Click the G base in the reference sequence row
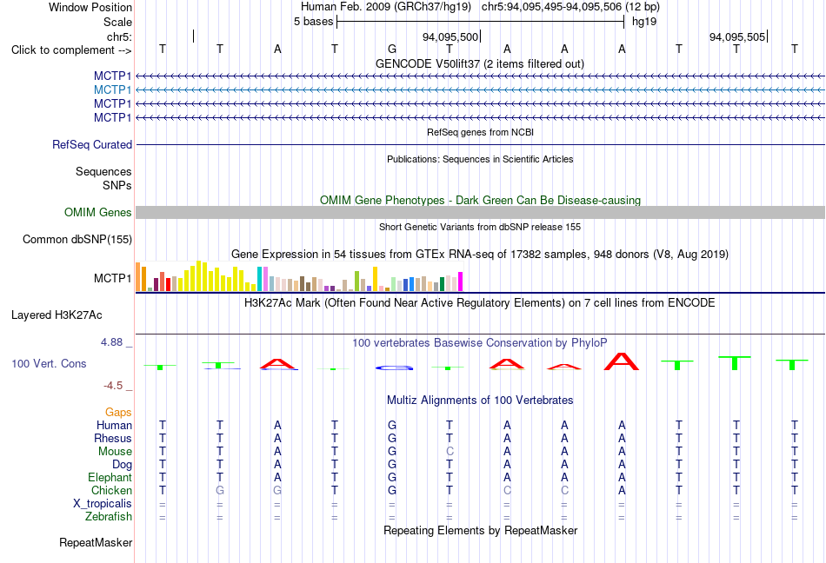The width and height of the screenshot is (826, 563). point(392,49)
